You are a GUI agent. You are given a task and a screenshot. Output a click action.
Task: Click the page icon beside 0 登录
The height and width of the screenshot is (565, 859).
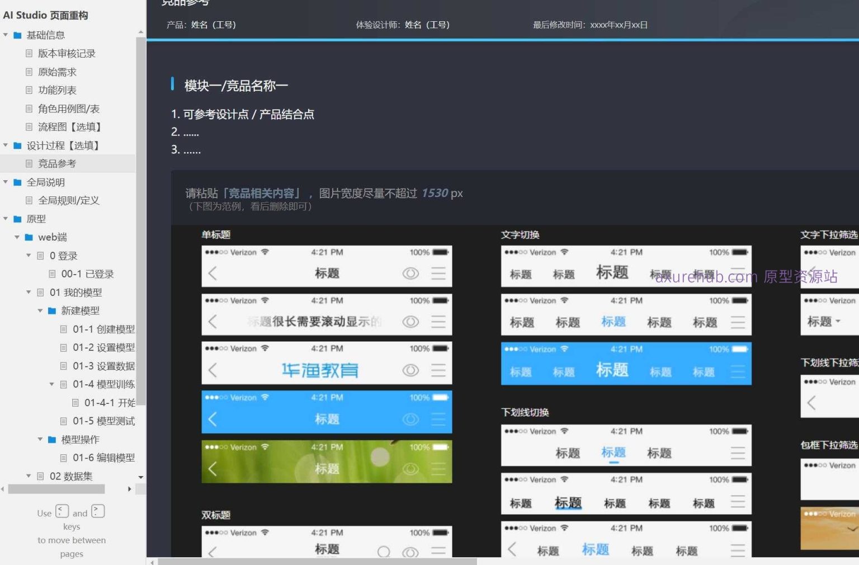(39, 256)
